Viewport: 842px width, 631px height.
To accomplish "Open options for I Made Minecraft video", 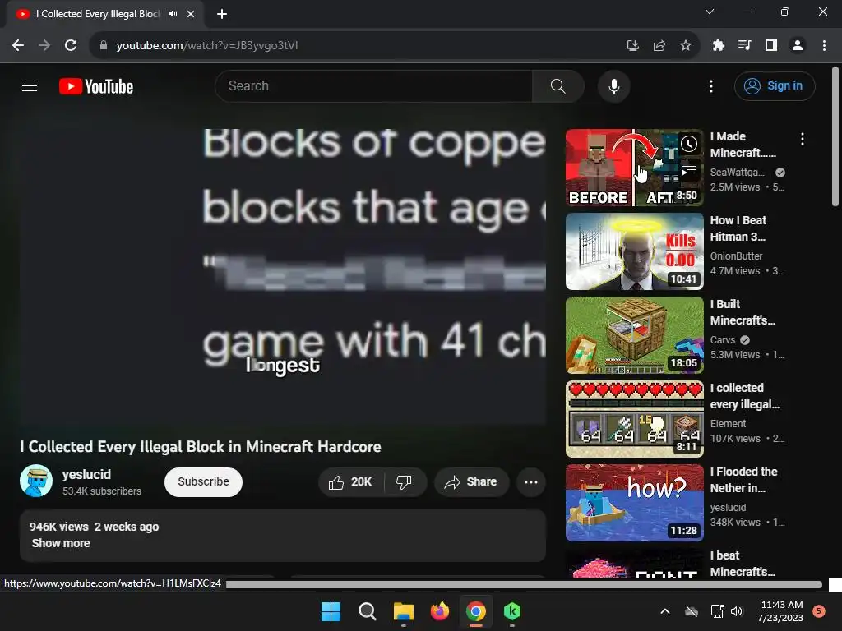I will point(803,139).
